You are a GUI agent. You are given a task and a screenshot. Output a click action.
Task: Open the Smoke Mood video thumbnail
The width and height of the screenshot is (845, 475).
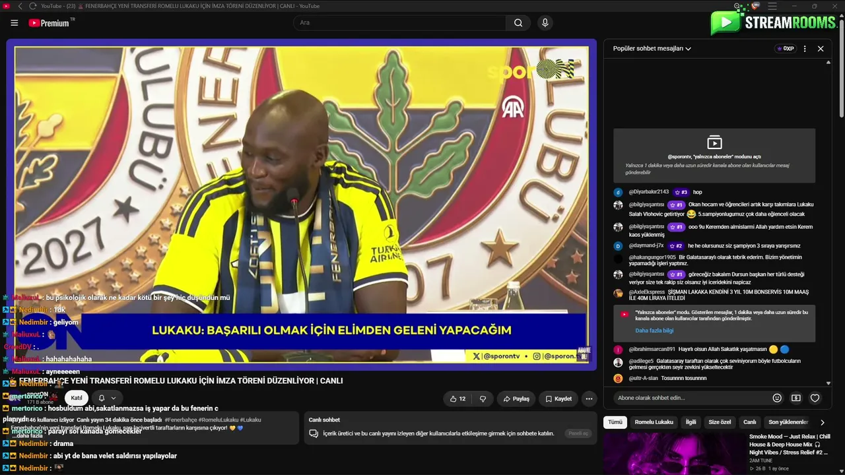pyautogui.click(x=674, y=453)
